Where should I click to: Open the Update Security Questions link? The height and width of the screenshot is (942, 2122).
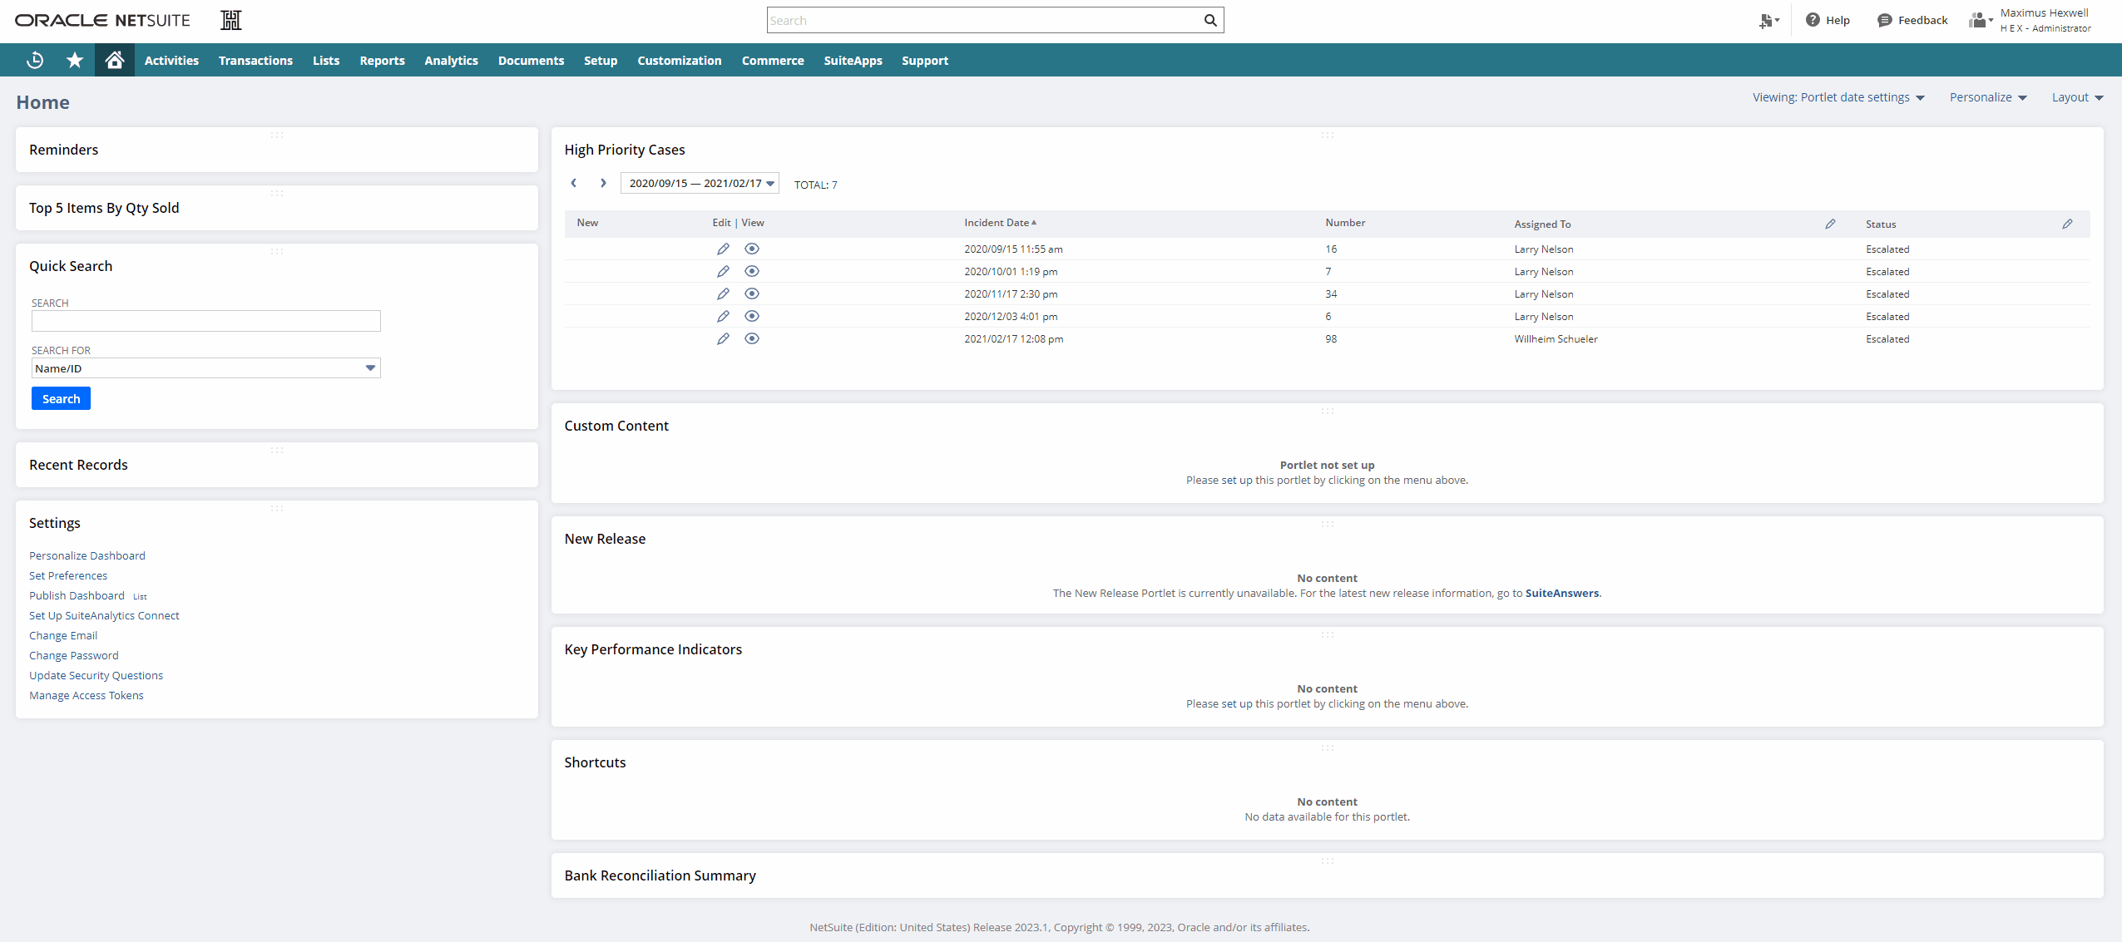[x=96, y=675]
